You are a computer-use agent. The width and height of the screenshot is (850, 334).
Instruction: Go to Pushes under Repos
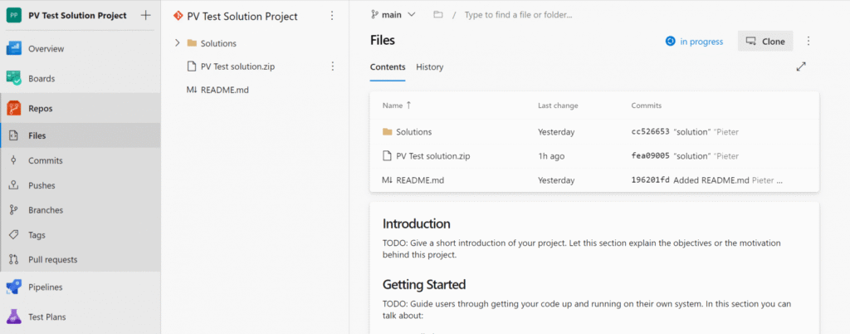(42, 185)
